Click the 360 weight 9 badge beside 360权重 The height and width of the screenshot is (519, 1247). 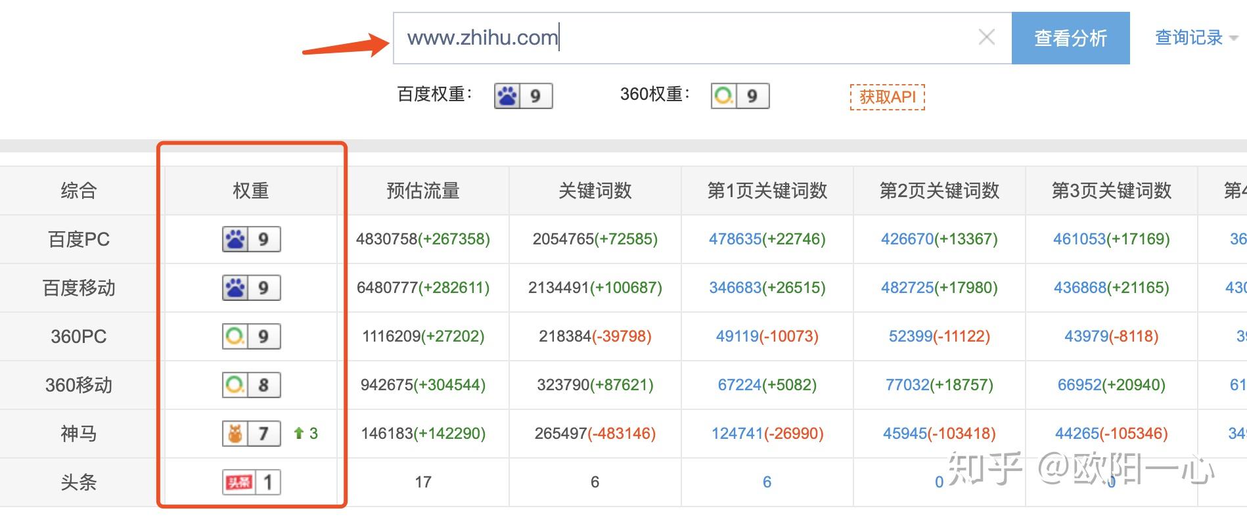coord(740,96)
